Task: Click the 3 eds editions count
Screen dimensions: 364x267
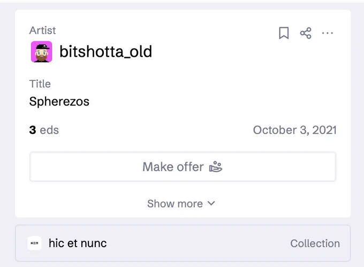Action: tap(44, 130)
